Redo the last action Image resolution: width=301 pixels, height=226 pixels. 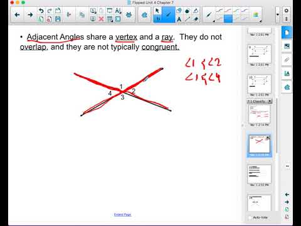(50, 11)
